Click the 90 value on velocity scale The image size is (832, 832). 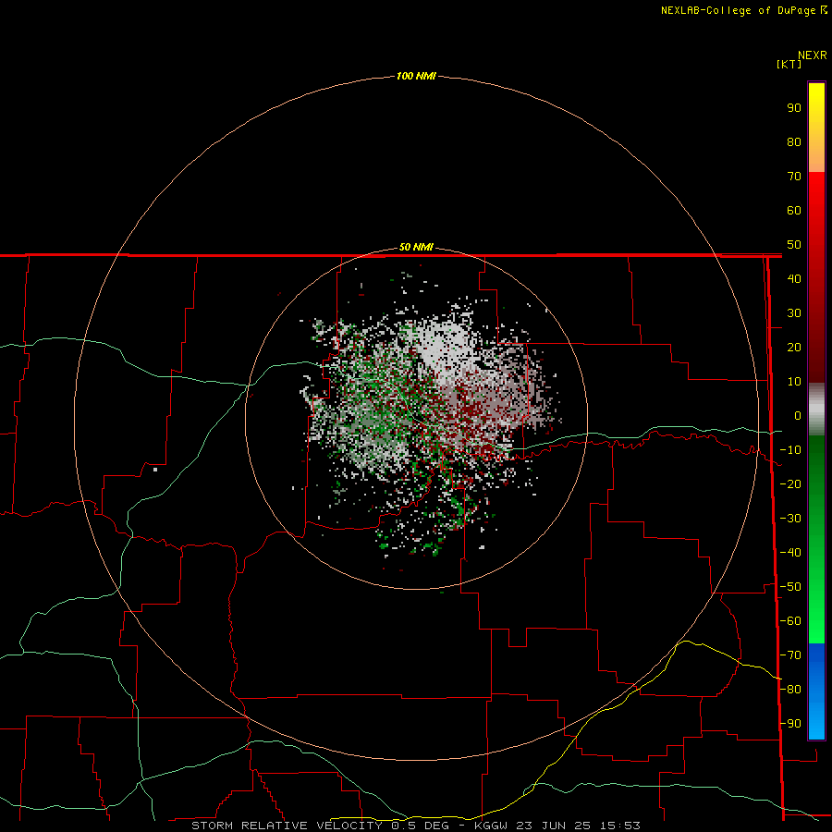tap(794, 108)
